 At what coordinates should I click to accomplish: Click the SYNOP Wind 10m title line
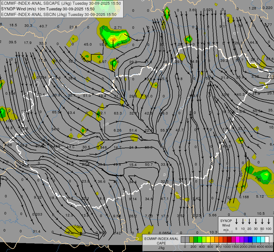click(x=48, y=9)
